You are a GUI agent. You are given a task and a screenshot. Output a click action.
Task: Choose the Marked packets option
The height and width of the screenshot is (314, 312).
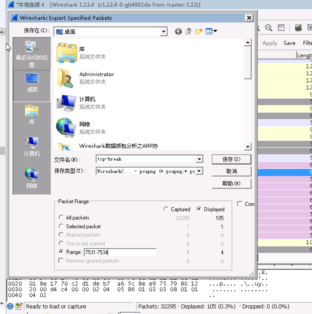pyautogui.click(x=61, y=235)
